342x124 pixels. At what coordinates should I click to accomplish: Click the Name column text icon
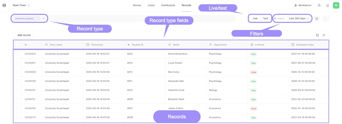[x=170, y=45]
